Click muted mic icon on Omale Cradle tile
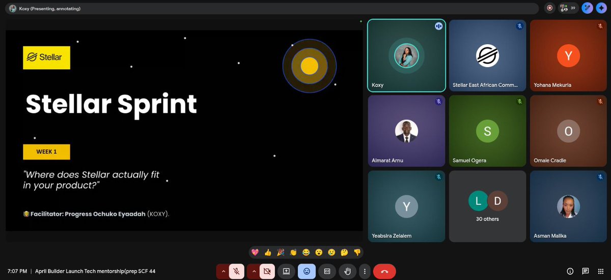Viewport: 611px width, 280px height. pos(600,102)
